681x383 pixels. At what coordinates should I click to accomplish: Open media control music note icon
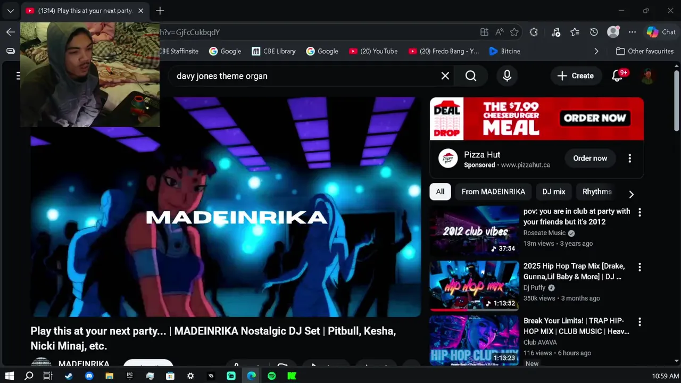coord(556,32)
